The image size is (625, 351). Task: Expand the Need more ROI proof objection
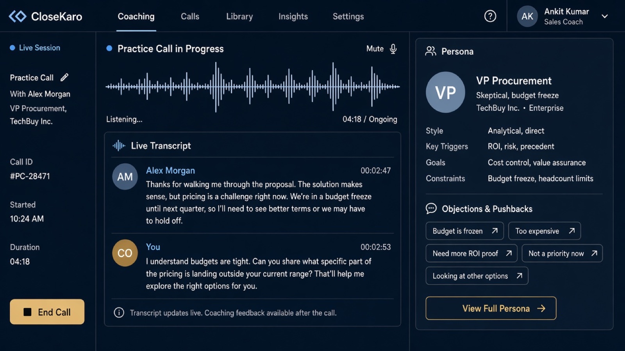(471, 253)
